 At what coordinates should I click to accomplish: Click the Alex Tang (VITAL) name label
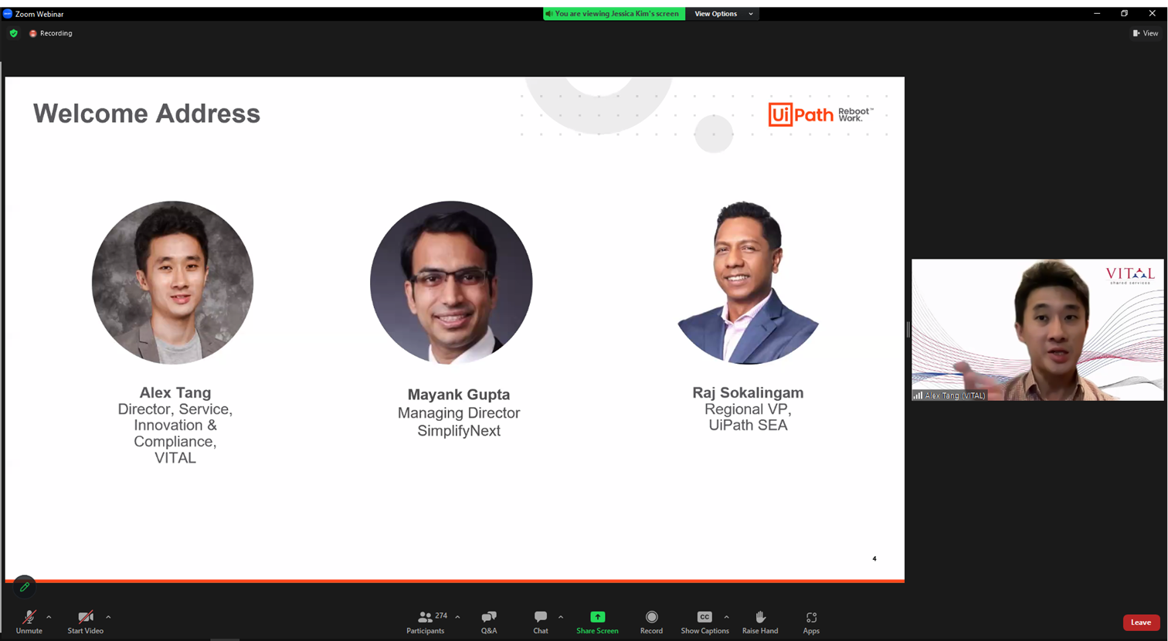click(x=950, y=395)
